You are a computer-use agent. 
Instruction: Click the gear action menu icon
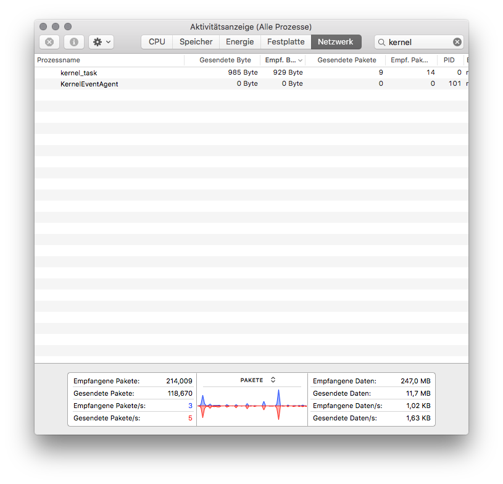point(96,41)
